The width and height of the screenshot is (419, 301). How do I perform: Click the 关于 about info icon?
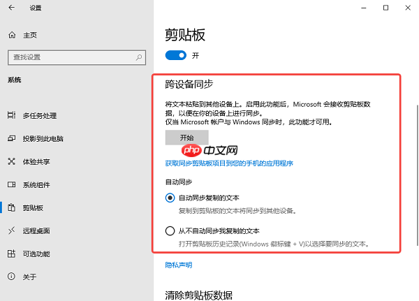pos(12,277)
